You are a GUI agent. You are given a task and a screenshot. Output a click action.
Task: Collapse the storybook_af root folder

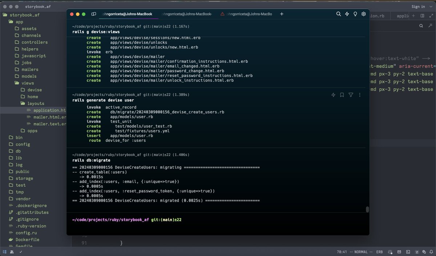[x=22, y=15]
